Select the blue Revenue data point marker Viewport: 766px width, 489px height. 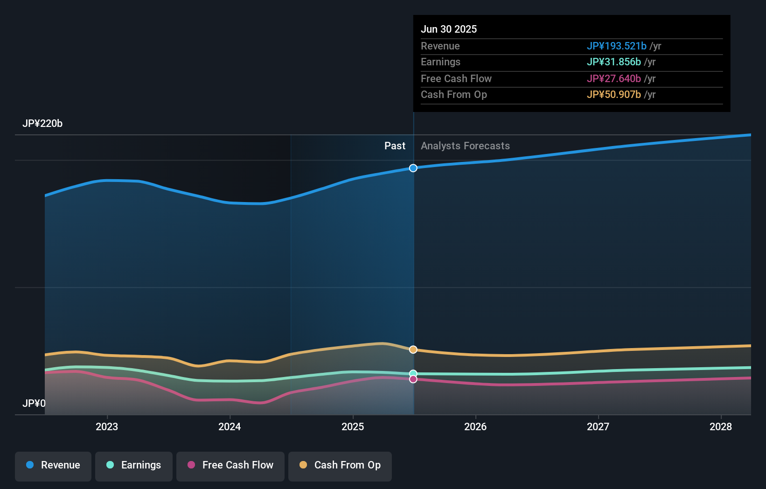[413, 168]
